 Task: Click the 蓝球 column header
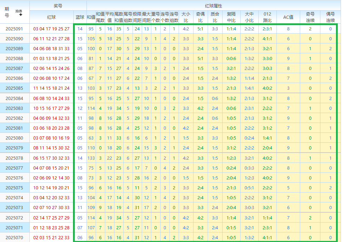[80, 17]
